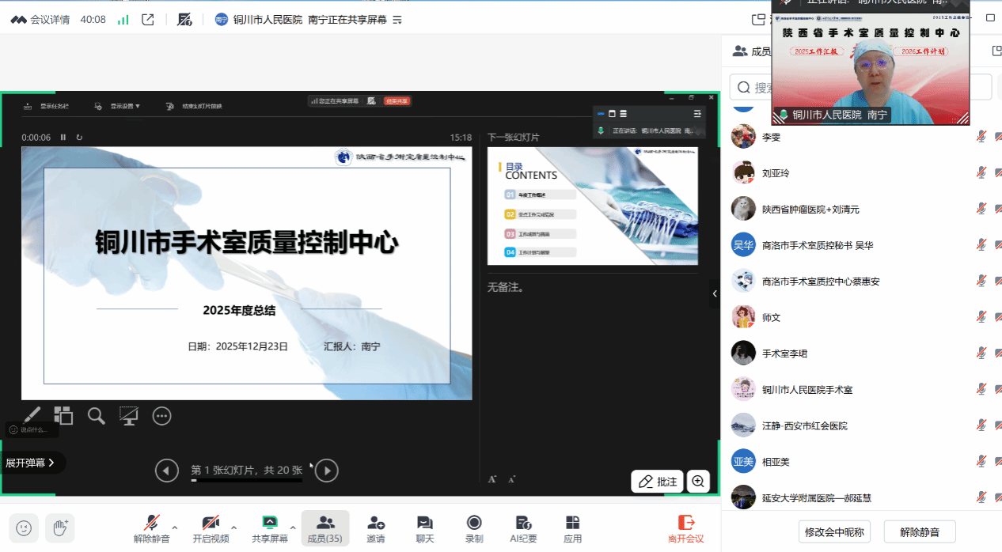
Task: Start recording with the 录制 icon
Action: (474, 528)
